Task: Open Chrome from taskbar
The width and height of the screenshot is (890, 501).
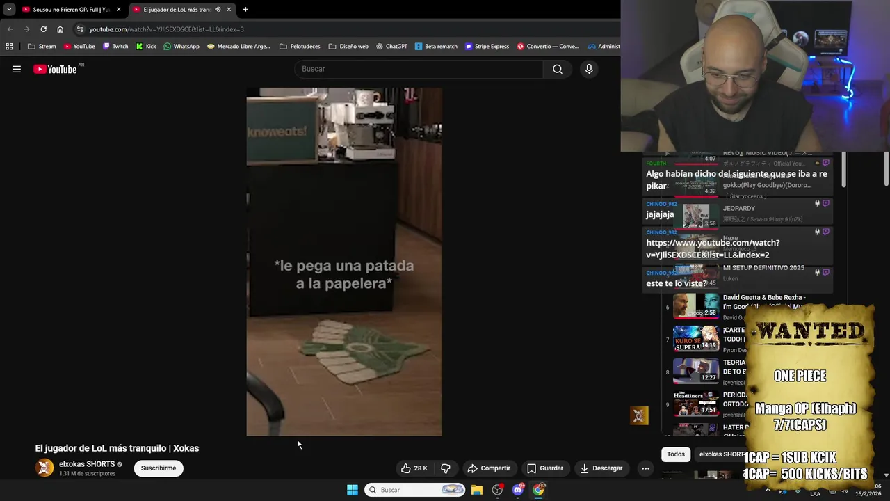Action: [538, 490]
